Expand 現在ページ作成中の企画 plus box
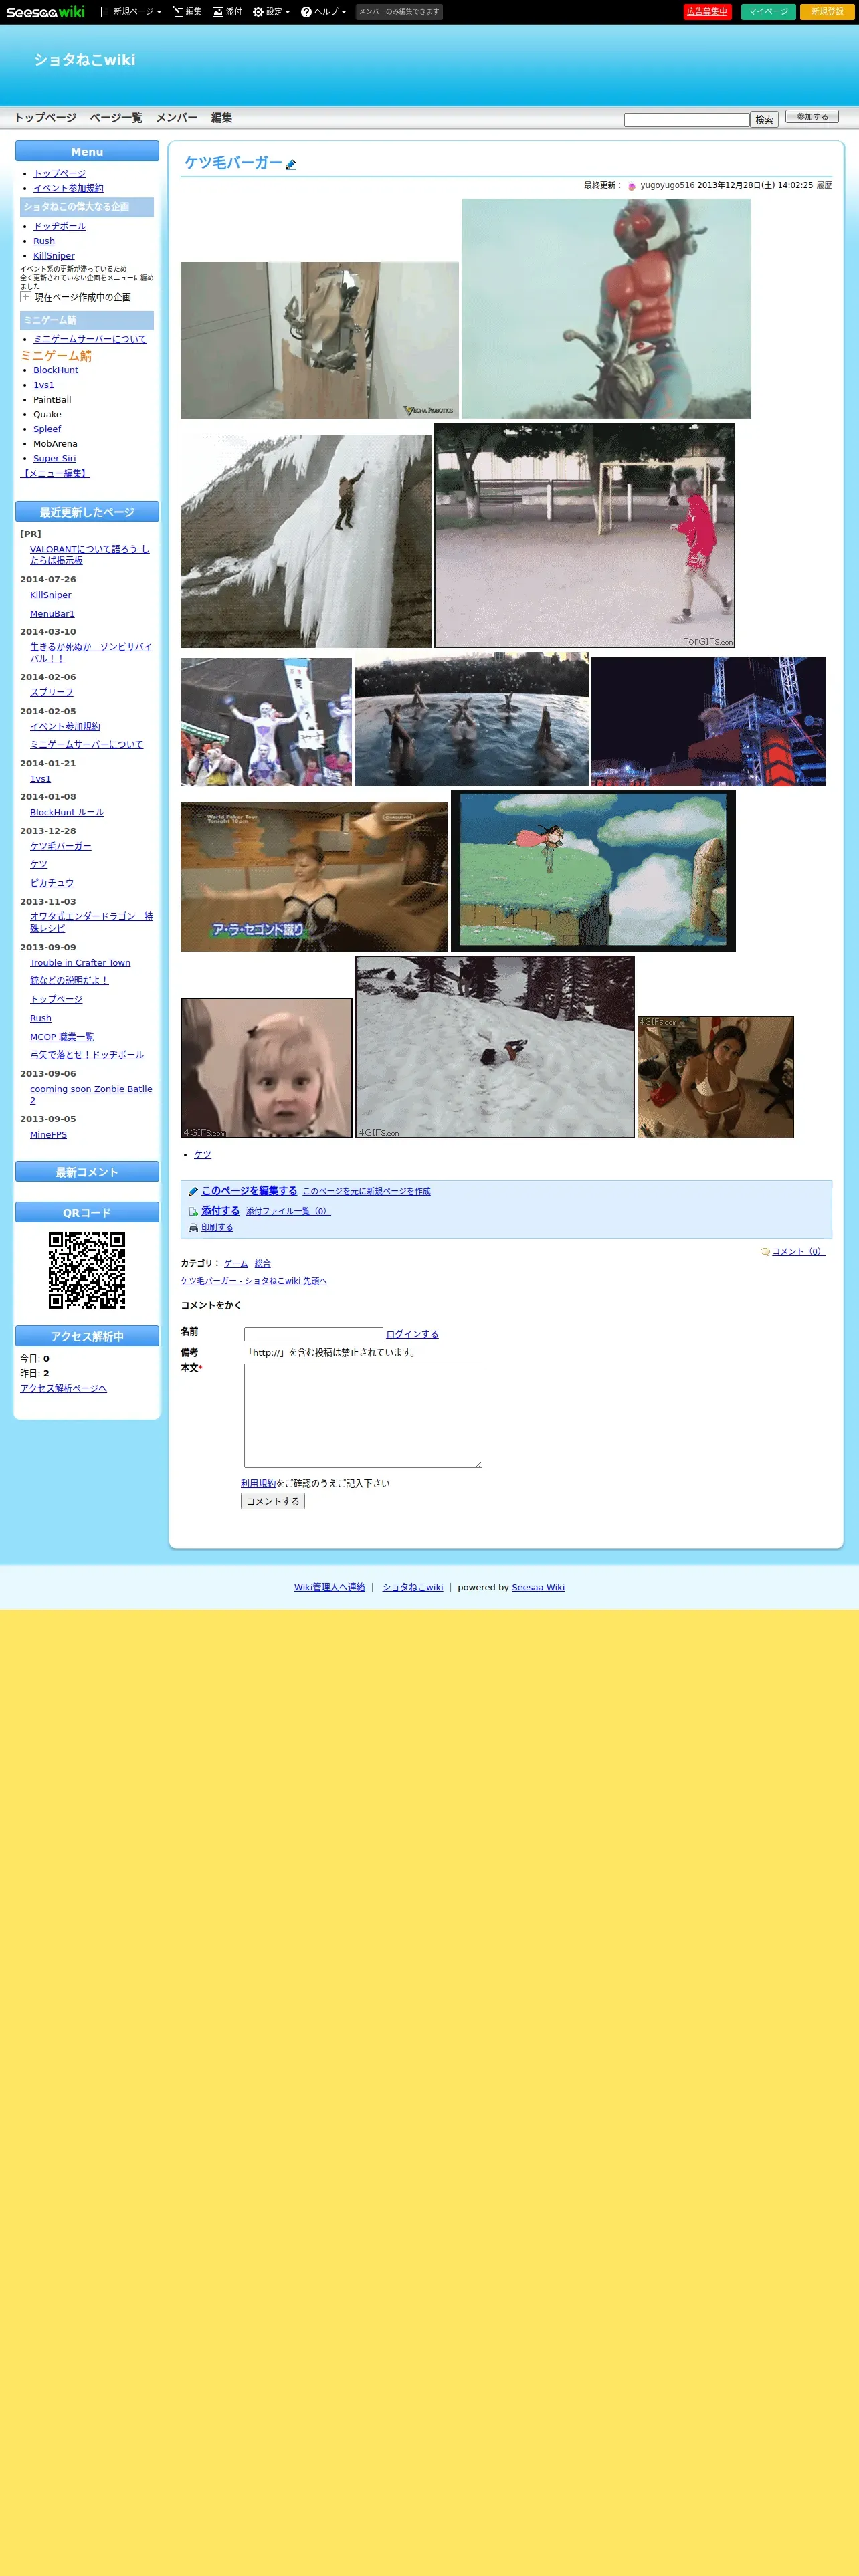 (26, 297)
